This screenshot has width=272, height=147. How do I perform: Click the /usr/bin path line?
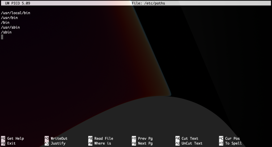[x=9, y=18]
